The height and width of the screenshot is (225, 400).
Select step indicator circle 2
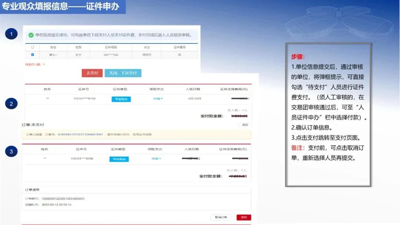tap(11, 104)
